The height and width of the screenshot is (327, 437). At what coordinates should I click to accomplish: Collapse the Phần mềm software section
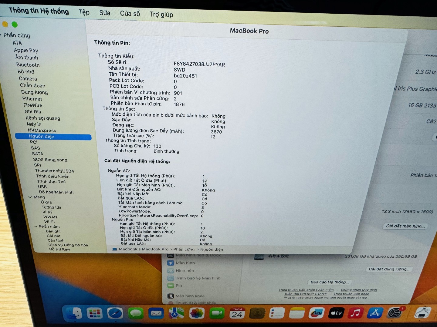(x=36, y=226)
